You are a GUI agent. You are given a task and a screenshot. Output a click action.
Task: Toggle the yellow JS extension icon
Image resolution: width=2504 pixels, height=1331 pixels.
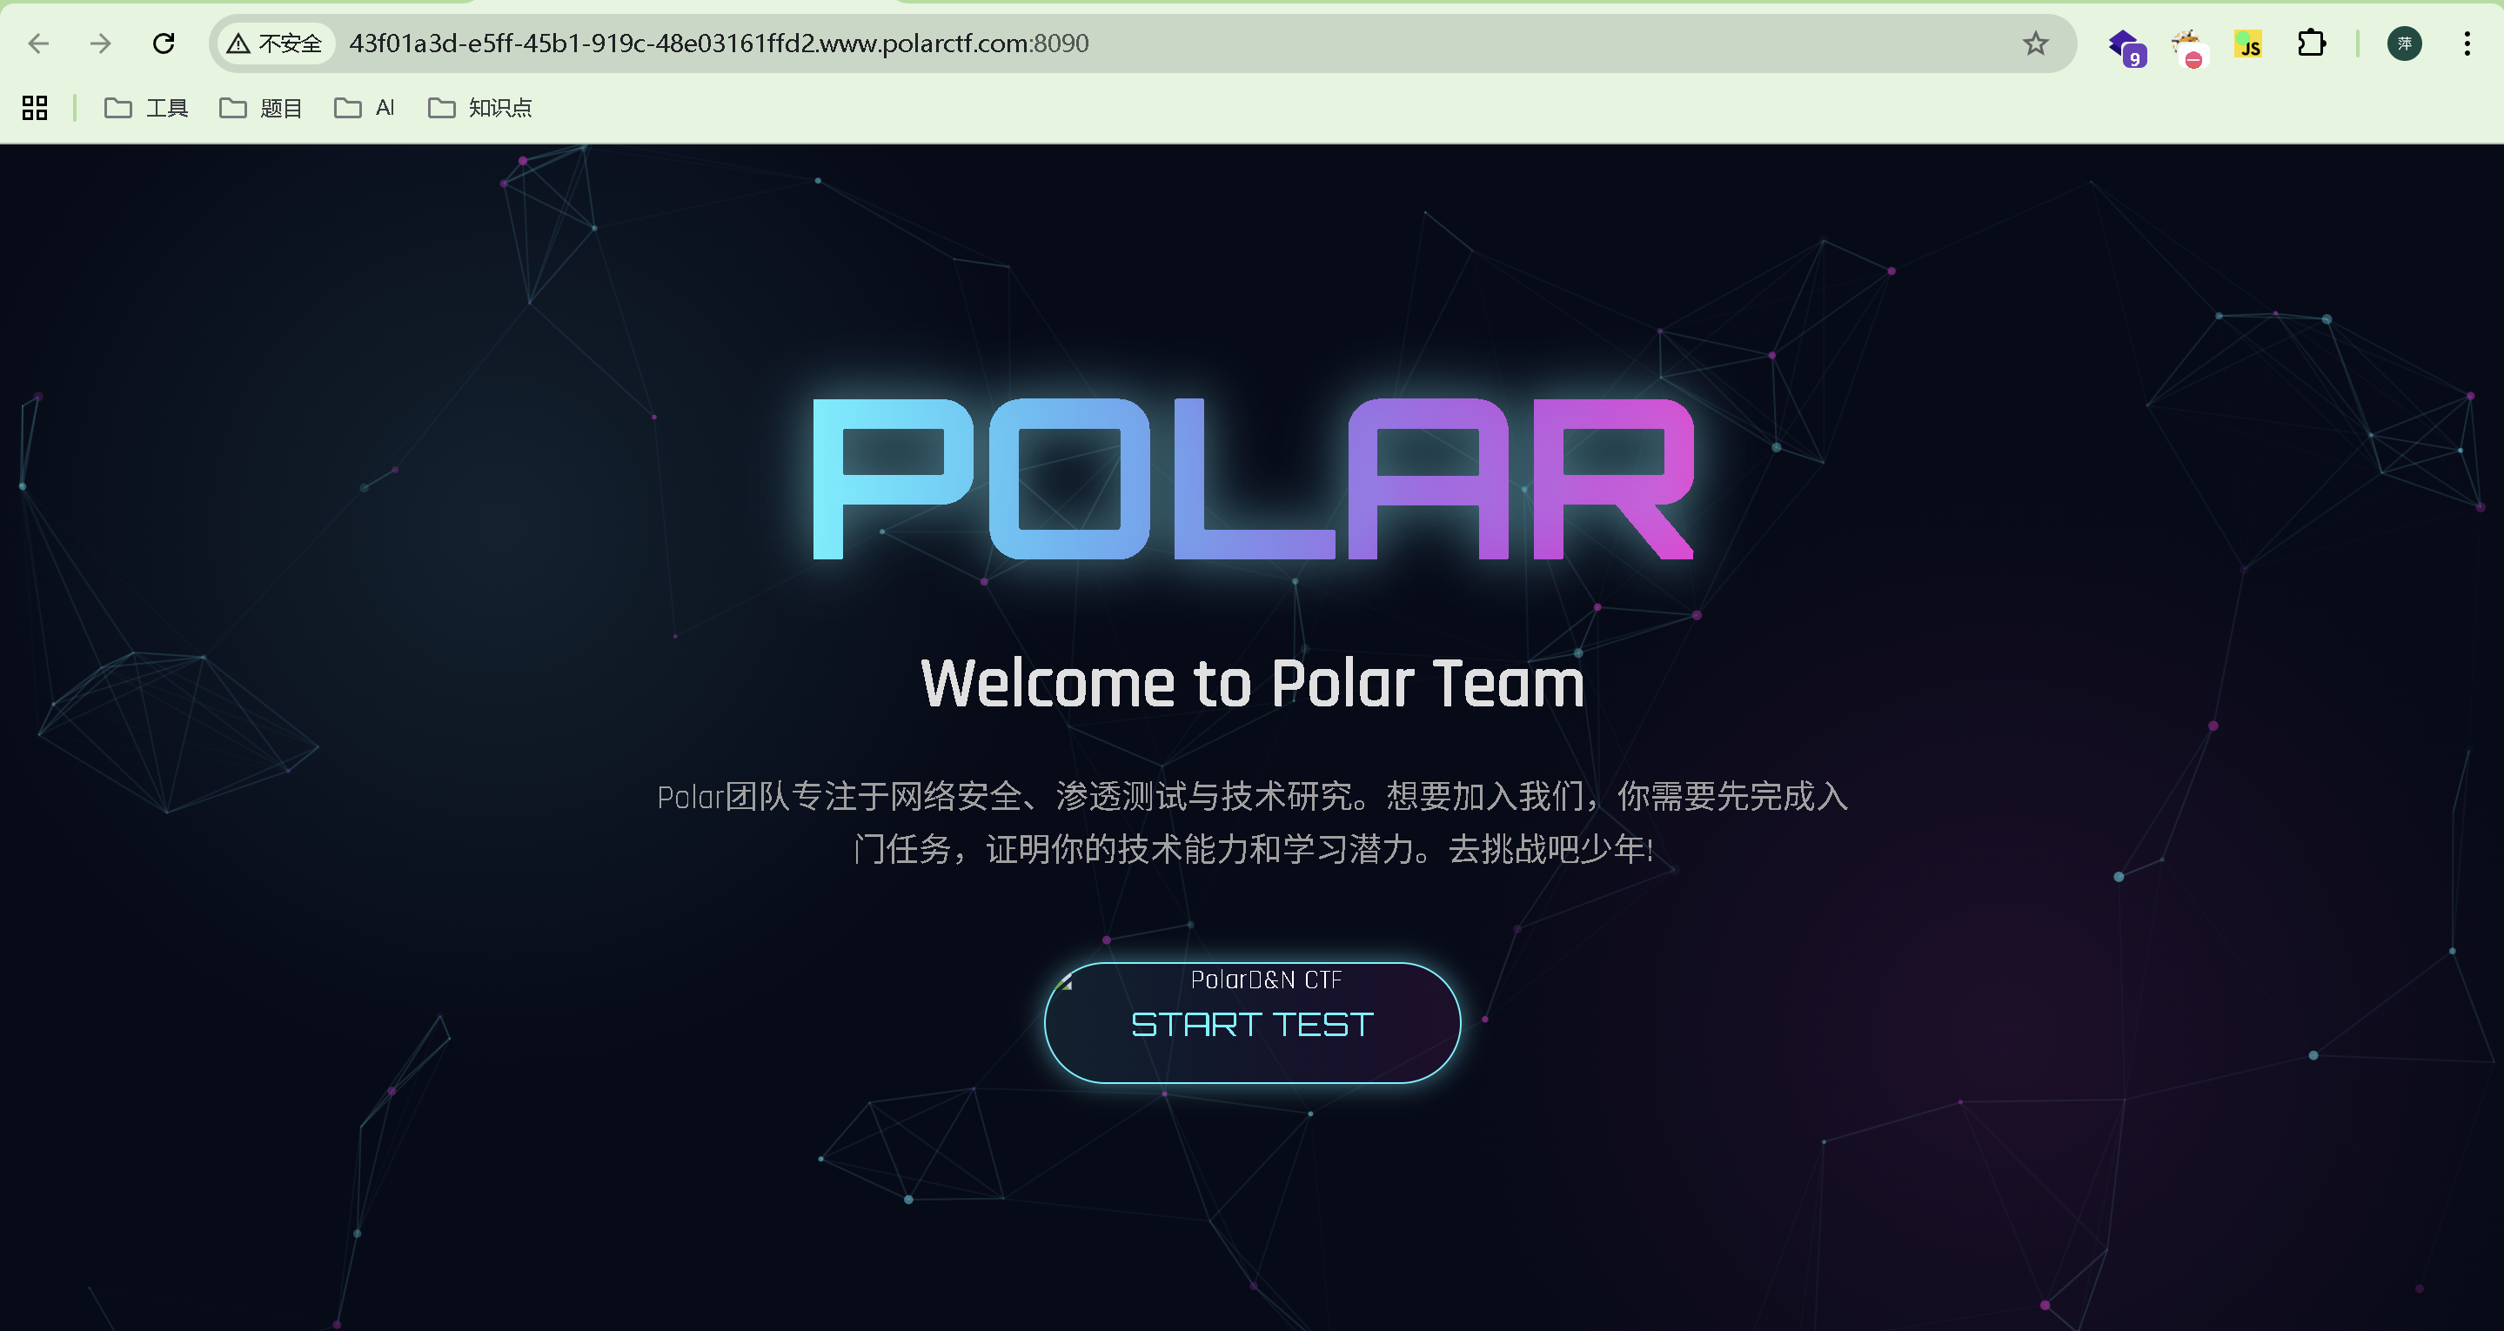tap(2248, 44)
